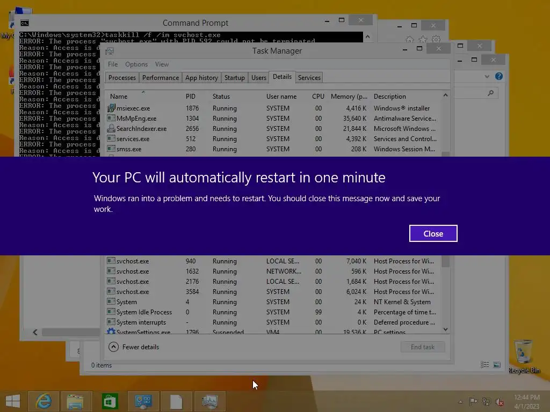Select the Details tab
Viewport: 550px width, 412px height.
tap(282, 77)
